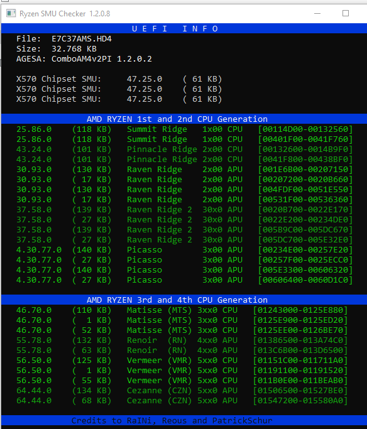Viewport: 367px width, 429px height.
Task: Click the AMD RYZEN 3rd and 4th Generation header
Action: point(184,300)
